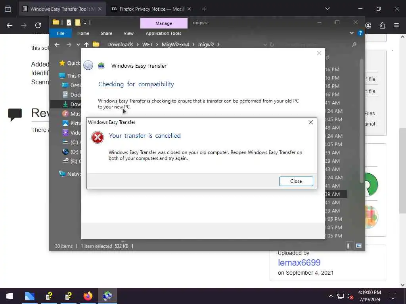
Task: Open the Windows Start menu
Action: [10, 296]
